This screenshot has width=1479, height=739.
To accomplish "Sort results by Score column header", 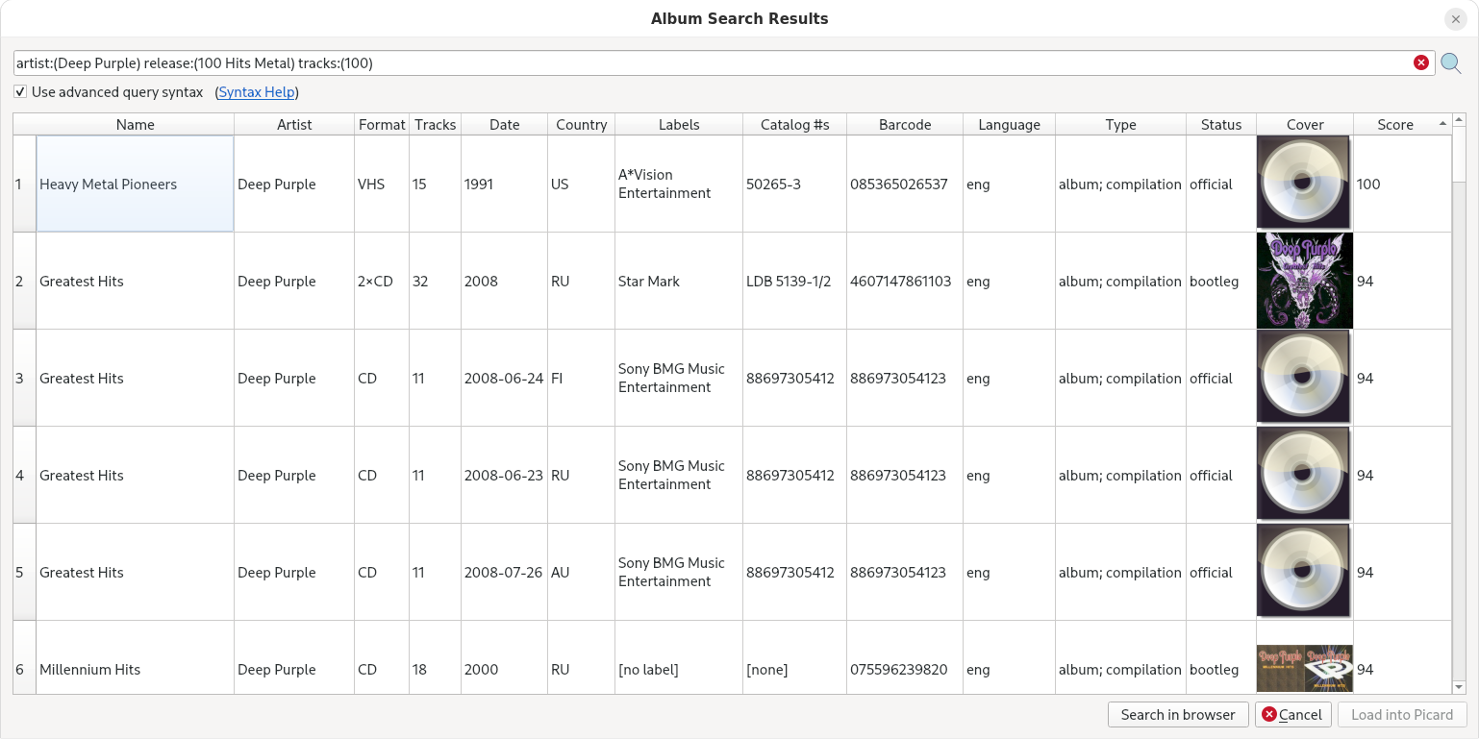I will tap(1394, 124).
